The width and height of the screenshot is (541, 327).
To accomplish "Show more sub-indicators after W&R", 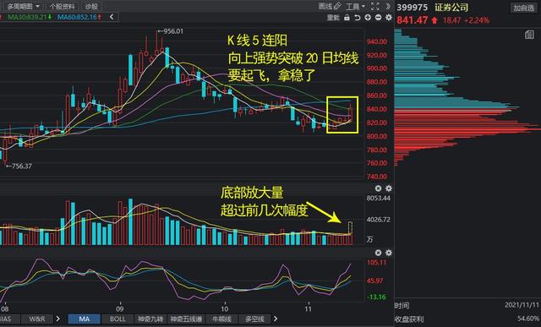I will [x=58, y=319].
